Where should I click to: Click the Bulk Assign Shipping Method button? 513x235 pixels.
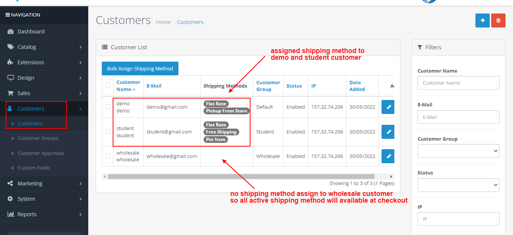click(140, 68)
